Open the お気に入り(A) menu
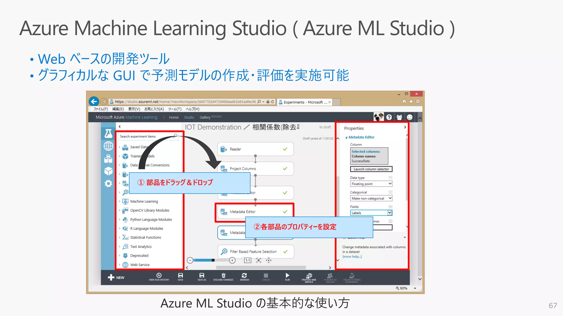The height and width of the screenshot is (316, 563). tap(154, 109)
